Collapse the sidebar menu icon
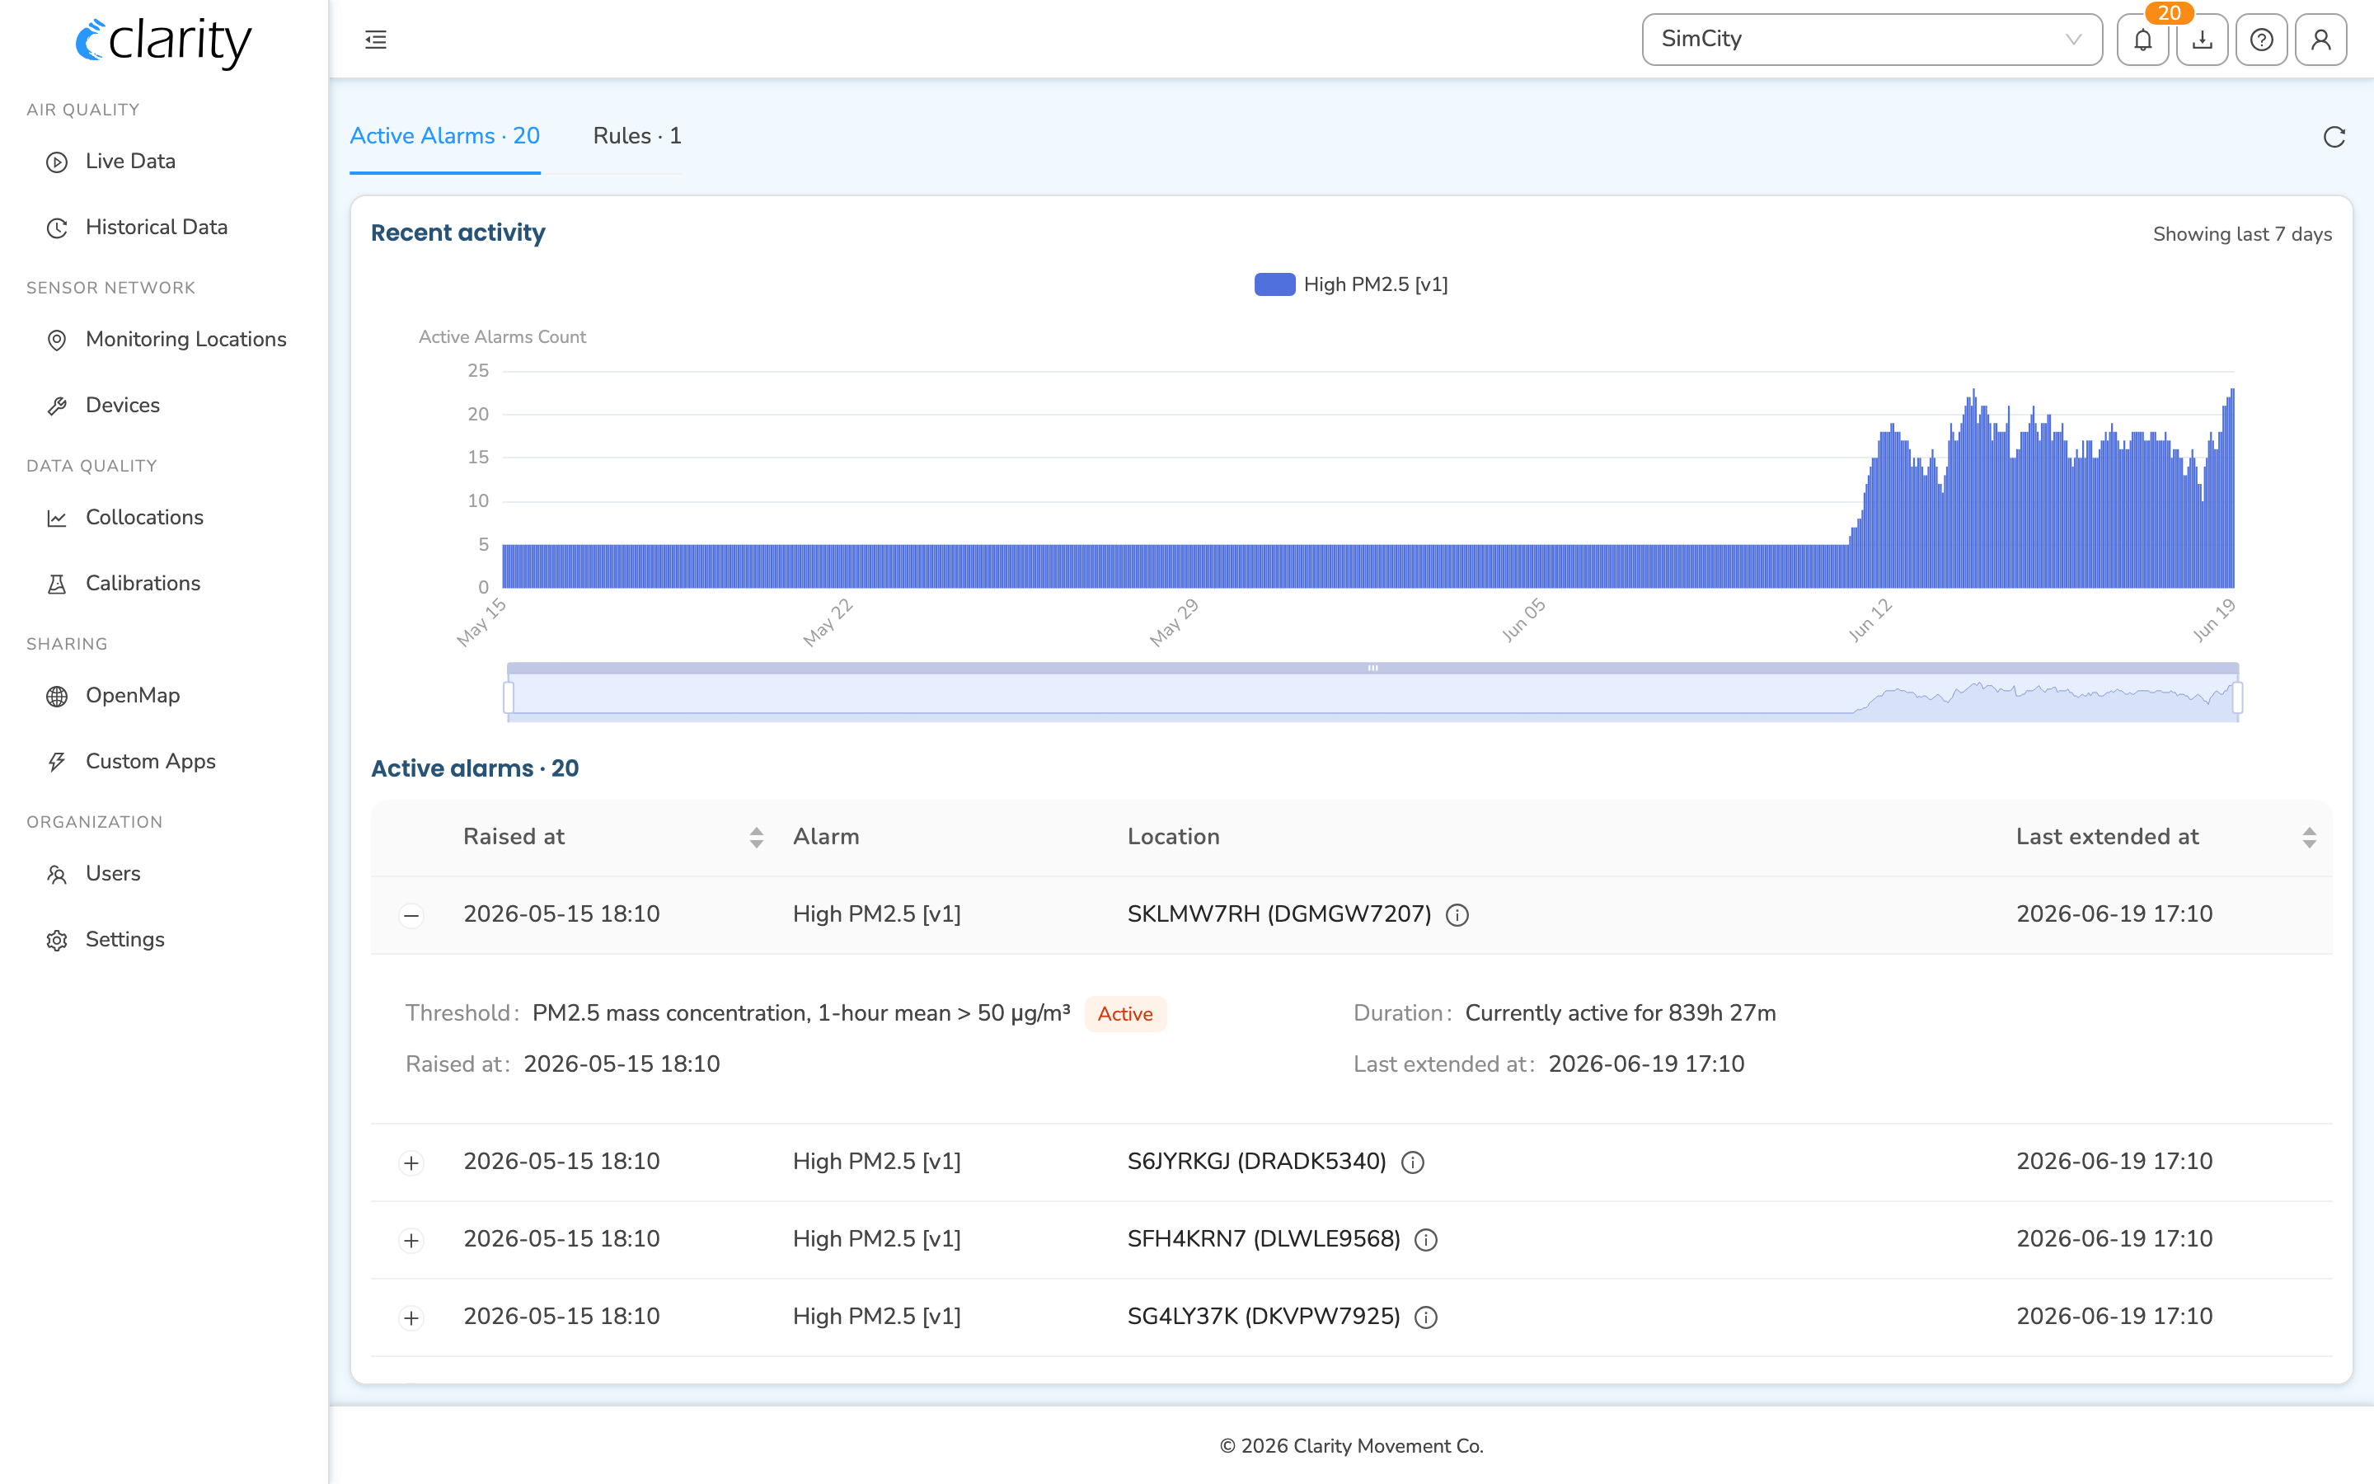The width and height of the screenshot is (2374, 1484). [x=376, y=40]
